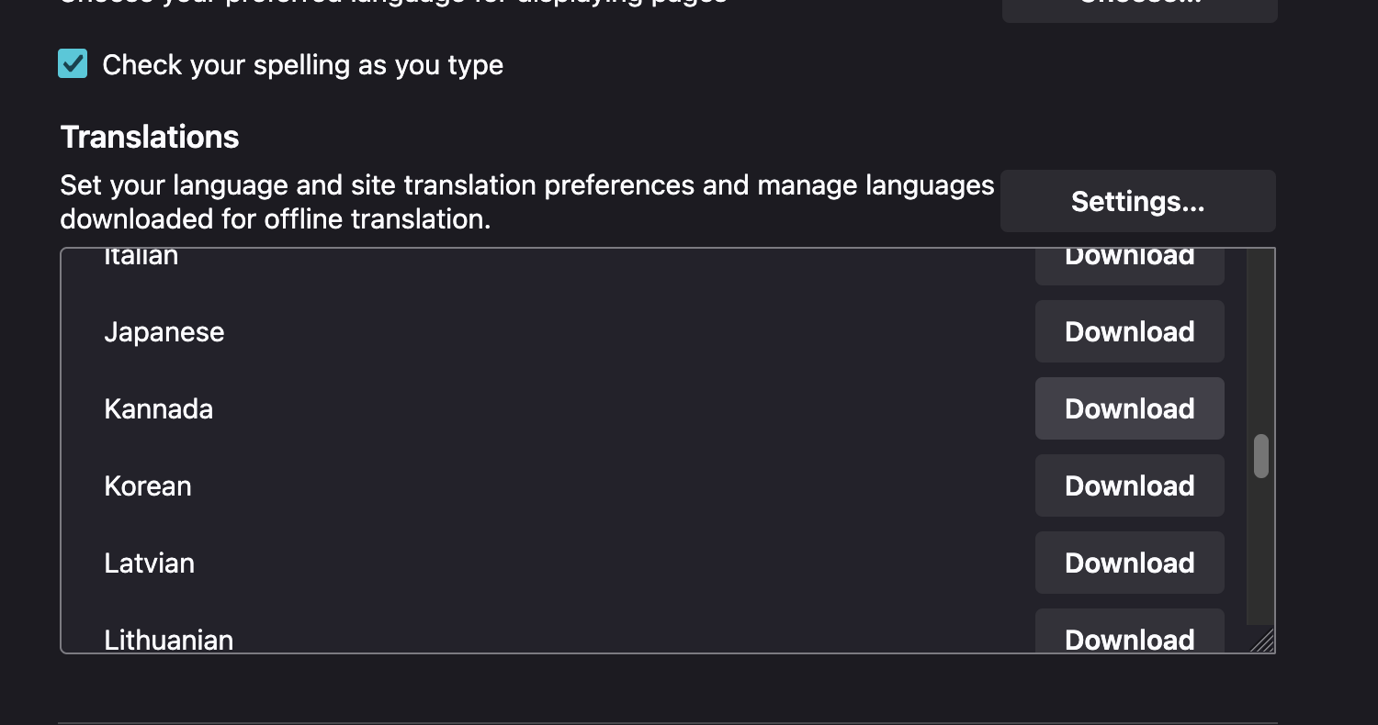The image size is (1378, 725).
Task: Select the Kannada row label
Action: pos(159,408)
